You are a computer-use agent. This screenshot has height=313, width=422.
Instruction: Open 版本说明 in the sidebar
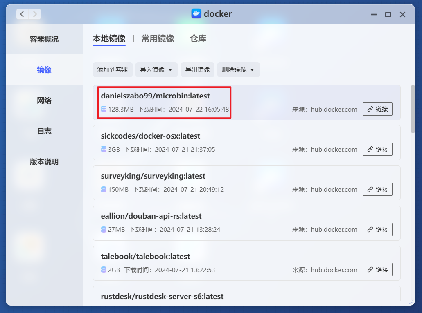point(44,162)
